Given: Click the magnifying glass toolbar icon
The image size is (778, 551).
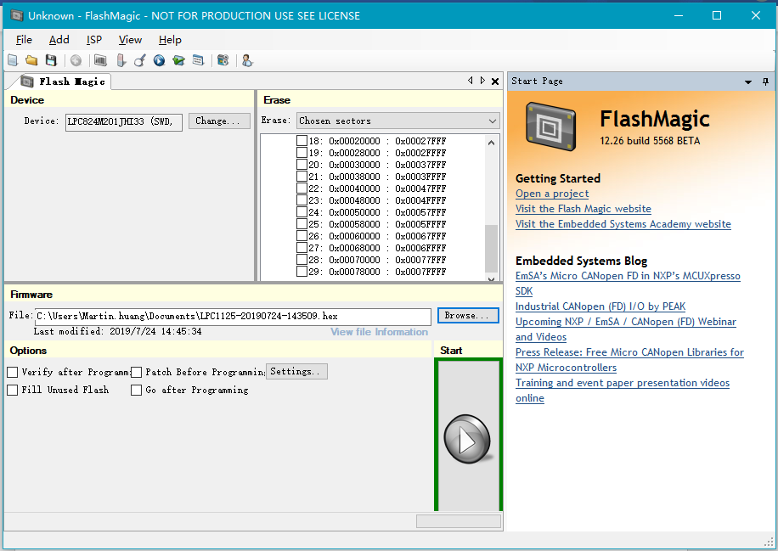Looking at the screenshot, I should (x=139, y=60).
